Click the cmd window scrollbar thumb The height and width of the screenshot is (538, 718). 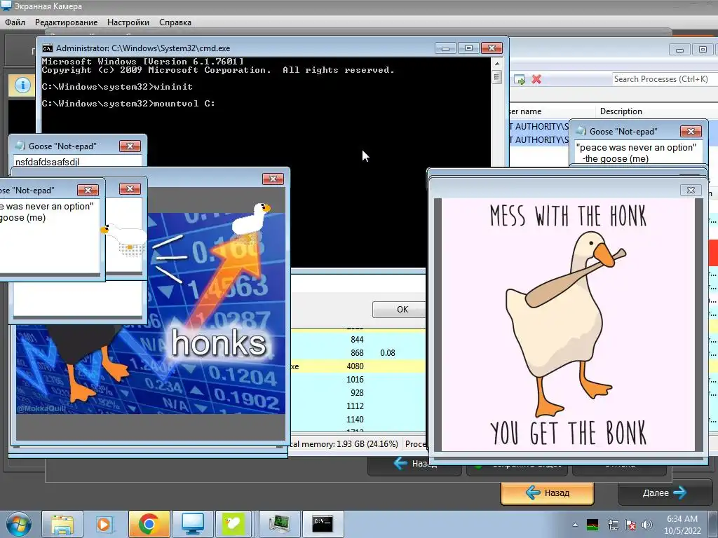click(497, 77)
